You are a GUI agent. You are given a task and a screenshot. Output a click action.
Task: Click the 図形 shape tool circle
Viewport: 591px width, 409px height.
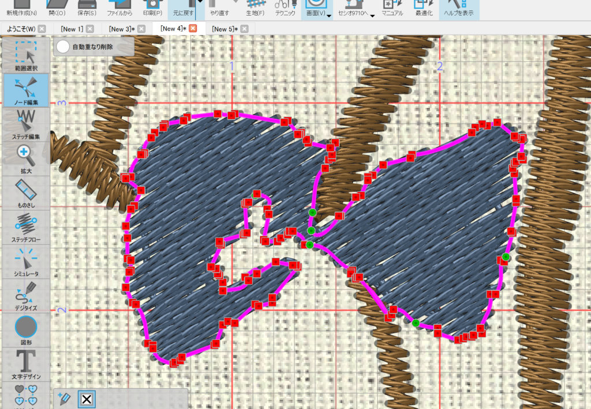[x=26, y=327]
